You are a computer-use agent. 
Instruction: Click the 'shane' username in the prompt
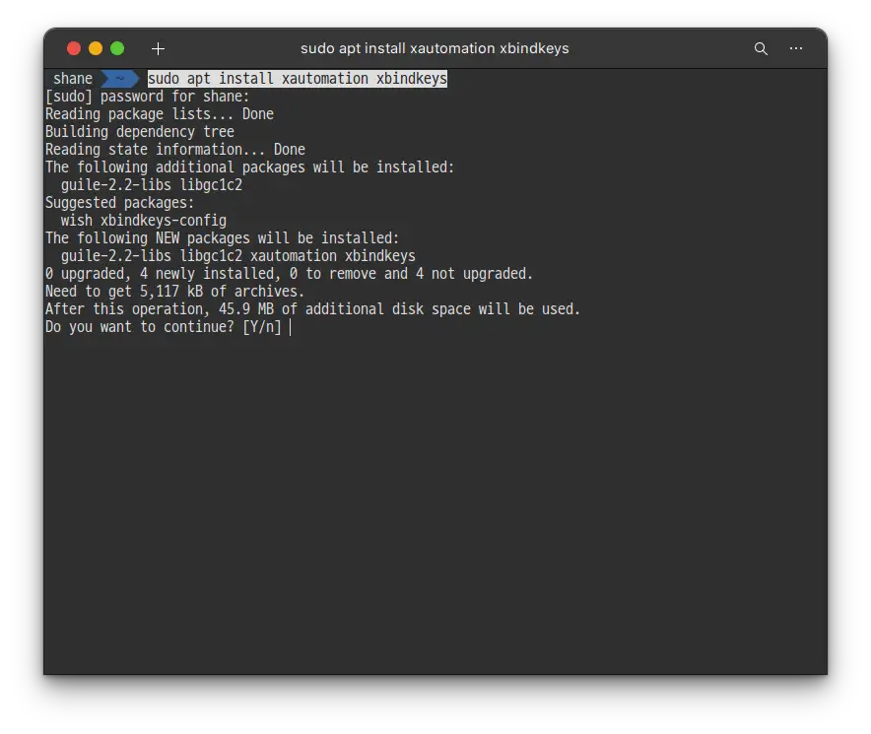(73, 79)
